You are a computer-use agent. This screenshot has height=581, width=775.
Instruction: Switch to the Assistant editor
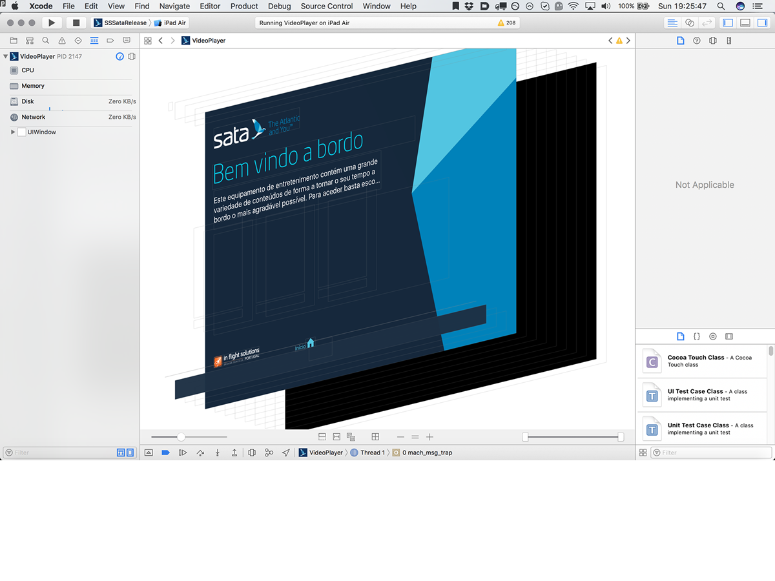coord(690,23)
